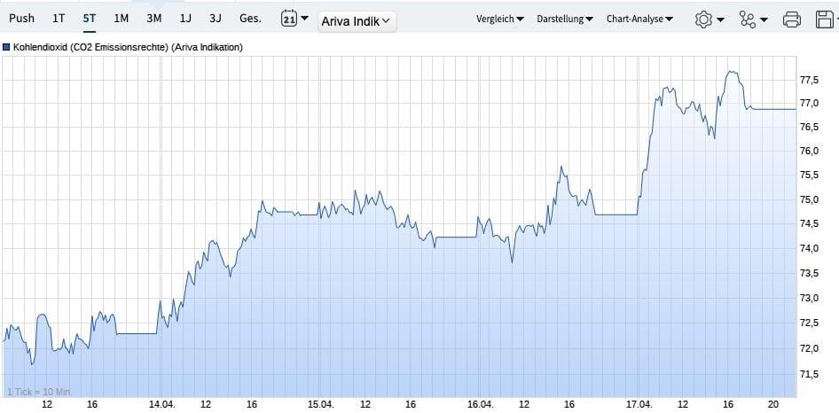The image size is (839, 413).
Task: Select the 1T one-day timeframe
Action: click(x=59, y=19)
